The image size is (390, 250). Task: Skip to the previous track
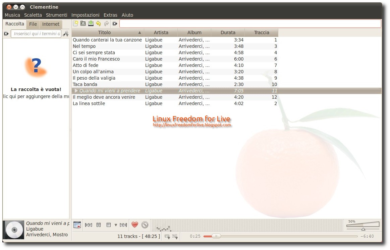pyautogui.click(x=89, y=225)
